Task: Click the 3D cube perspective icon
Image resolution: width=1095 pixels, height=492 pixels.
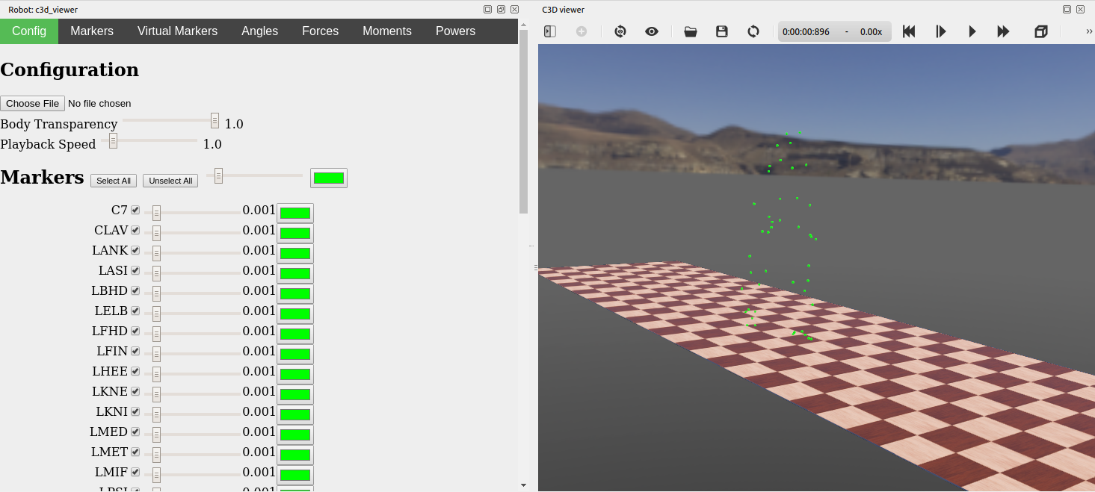Action: [x=1041, y=31]
